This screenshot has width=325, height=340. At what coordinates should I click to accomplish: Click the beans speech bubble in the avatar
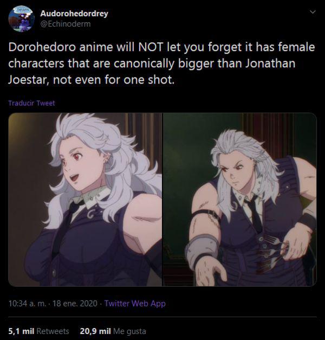(21, 10)
